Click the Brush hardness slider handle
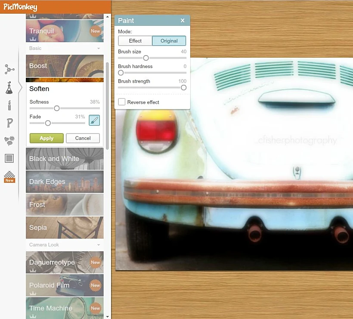The height and width of the screenshot is (319, 353). [121, 73]
